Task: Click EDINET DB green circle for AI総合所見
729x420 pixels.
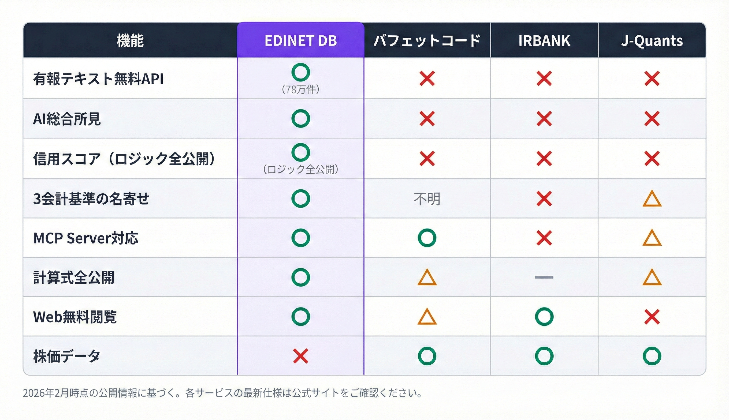Action: (300, 119)
